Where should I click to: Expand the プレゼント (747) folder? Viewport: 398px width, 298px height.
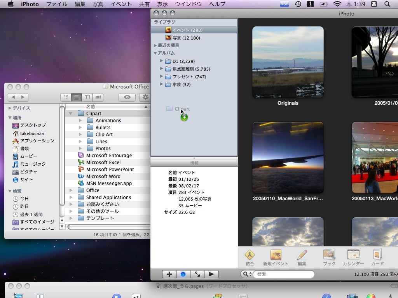click(x=161, y=76)
